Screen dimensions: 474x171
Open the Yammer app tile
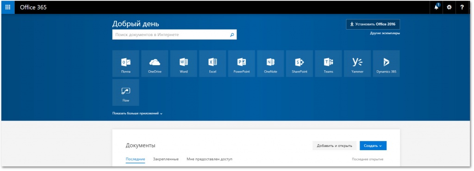coord(358,64)
